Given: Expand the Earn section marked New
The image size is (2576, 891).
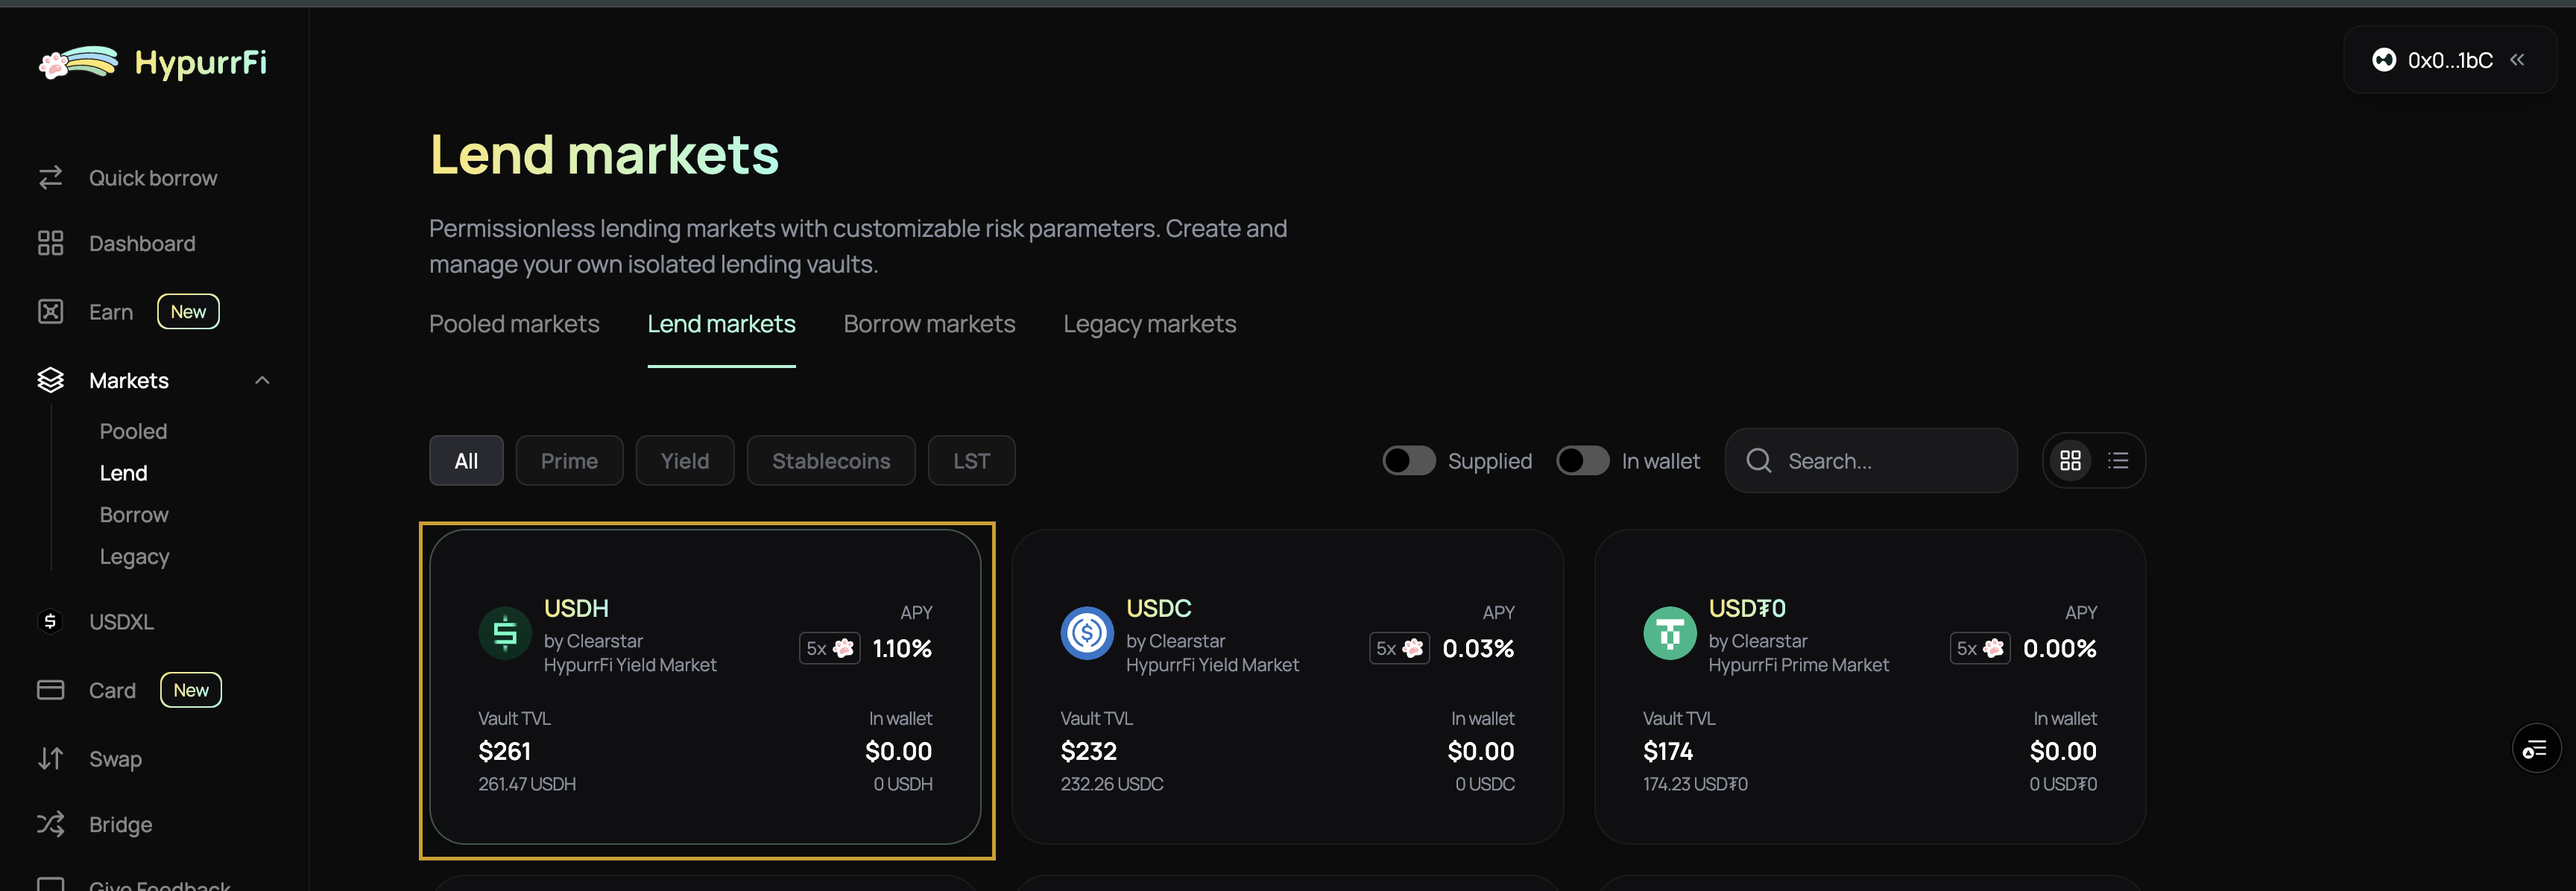Looking at the screenshot, I should [111, 311].
